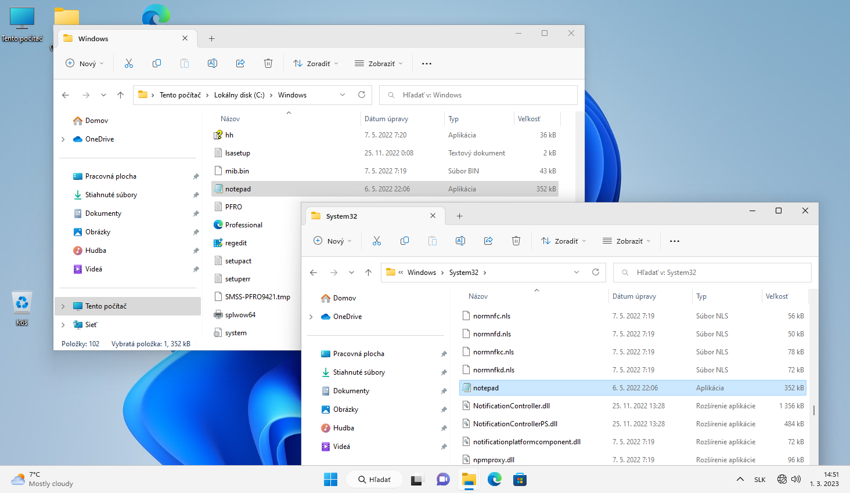Open the Chat app on the taskbar
This screenshot has width=850, height=493.
pyautogui.click(x=443, y=480)
